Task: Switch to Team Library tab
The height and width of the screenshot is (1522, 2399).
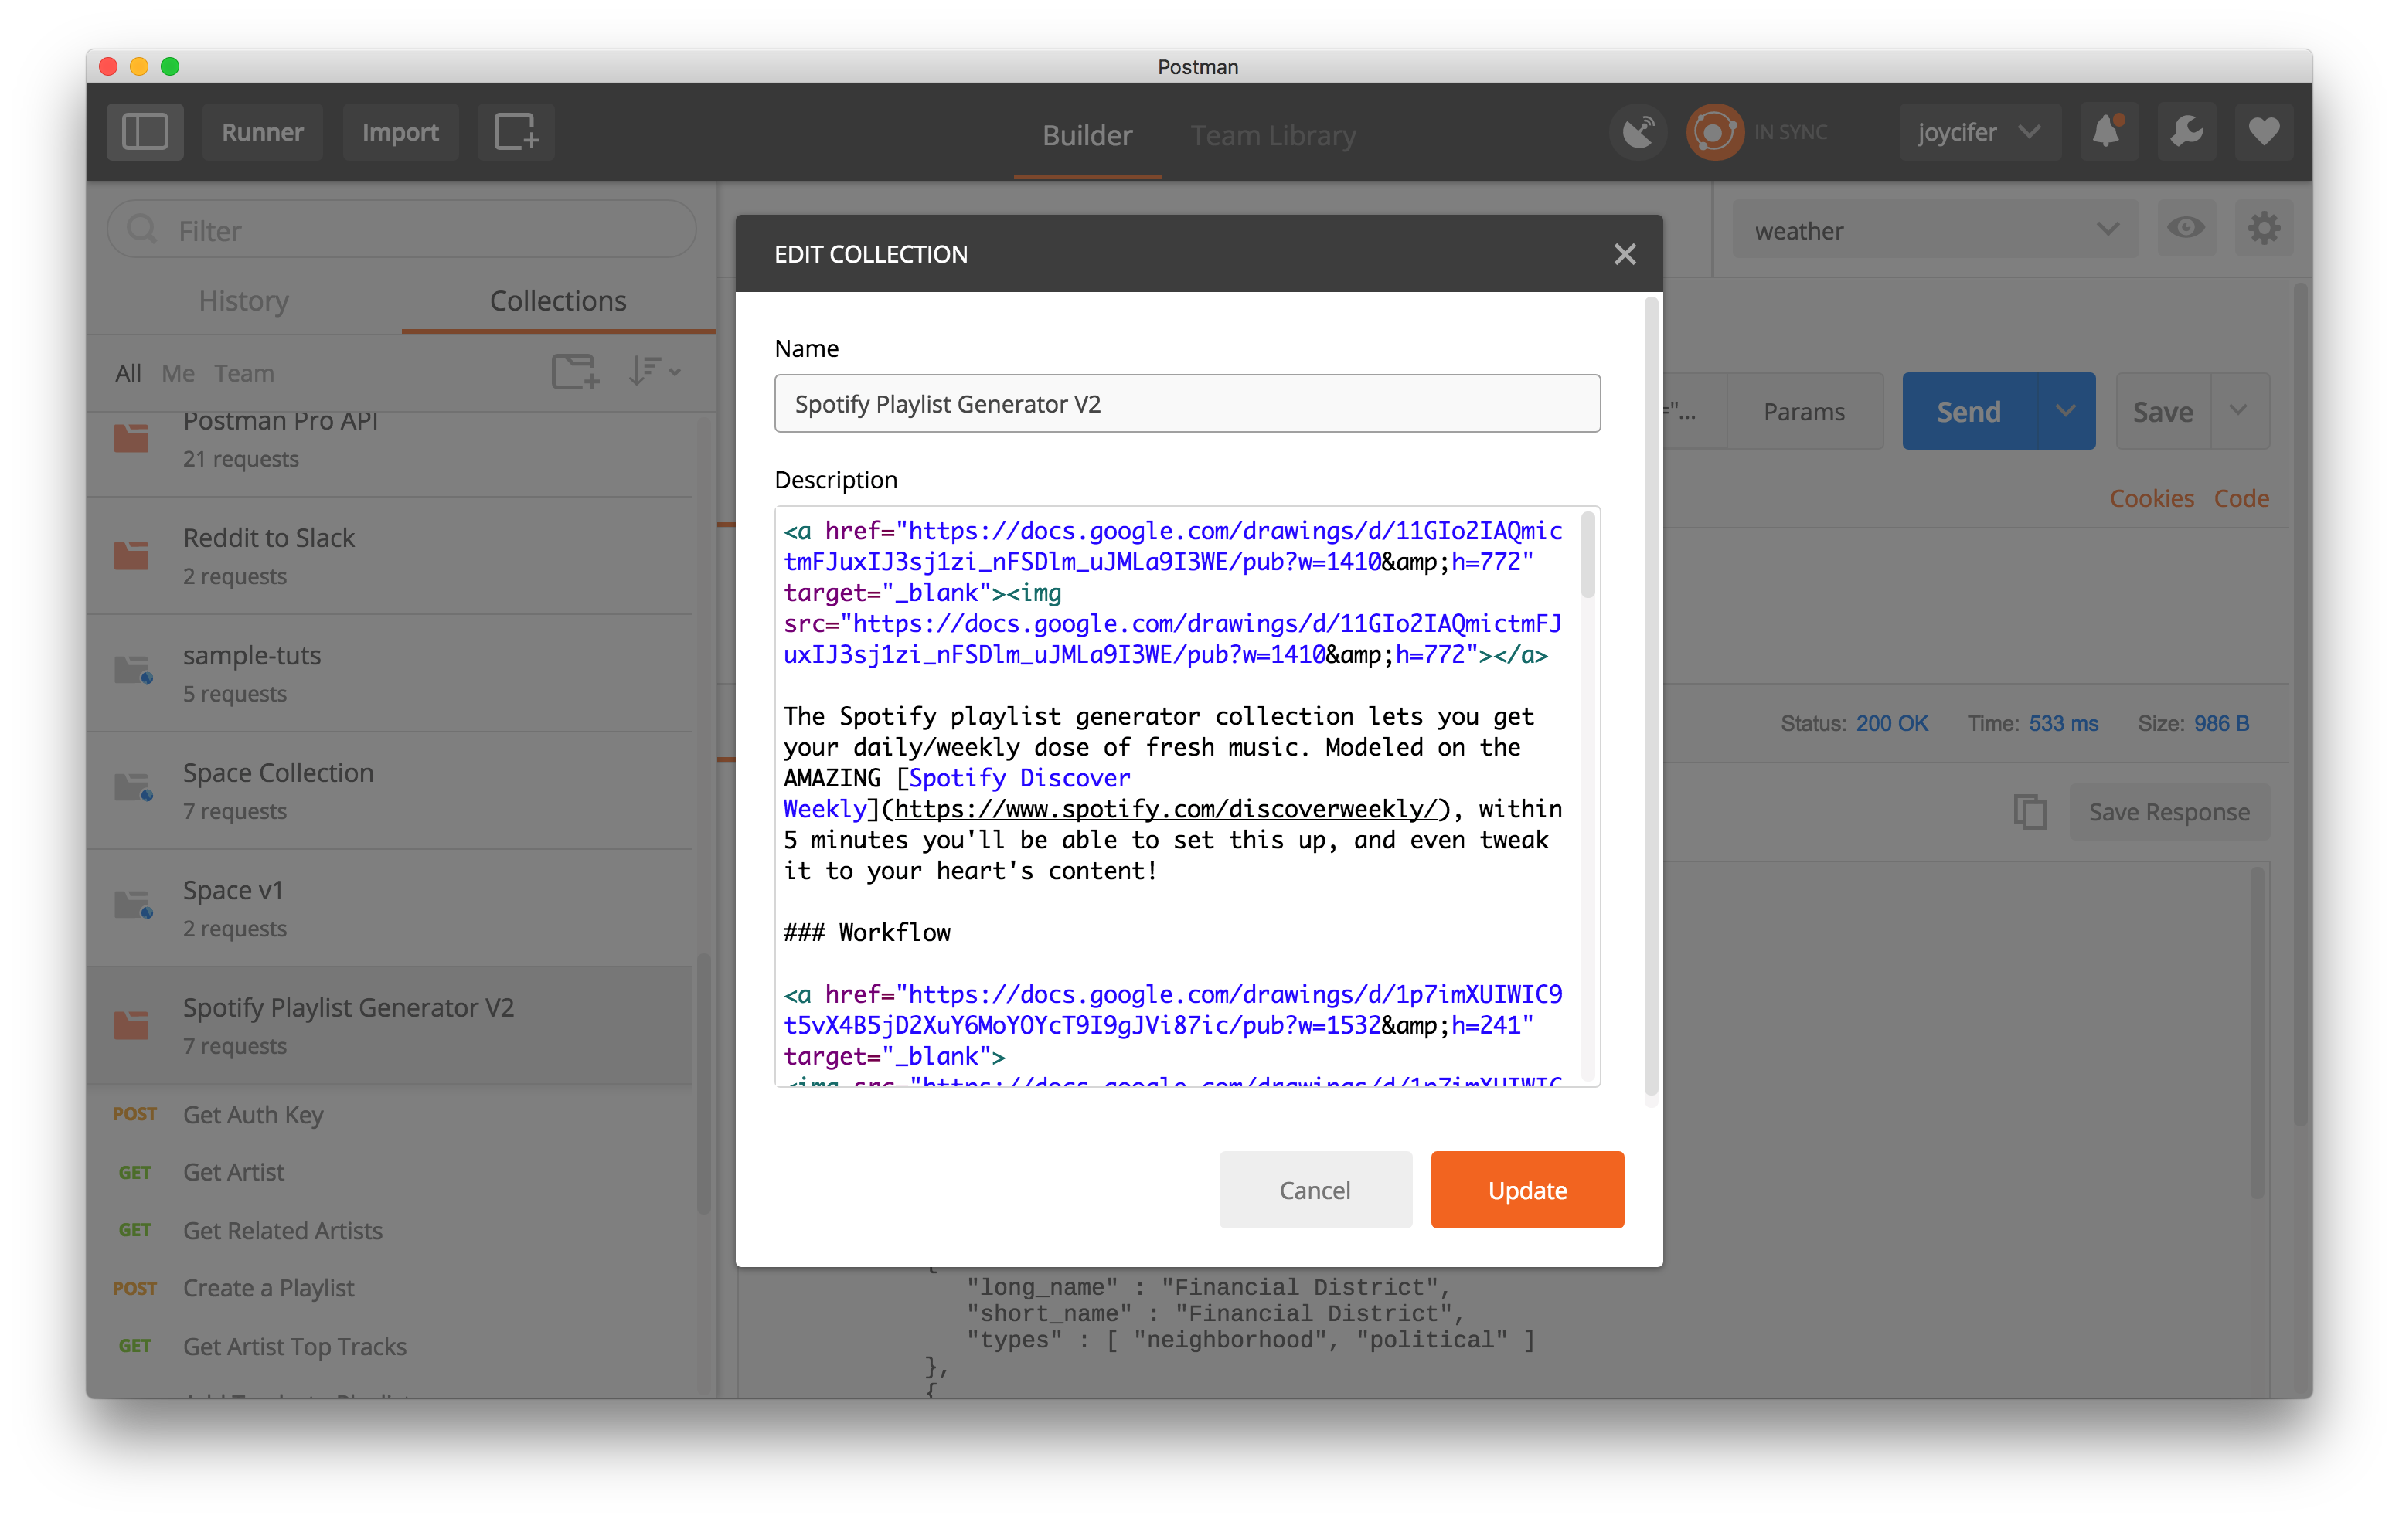Action: click(1273, 135)
